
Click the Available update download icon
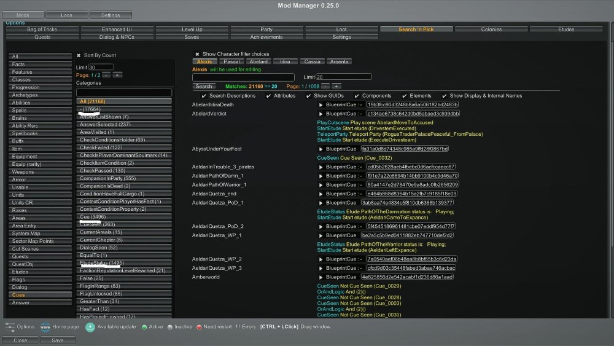pyautogui.click(x=90, y=327)
